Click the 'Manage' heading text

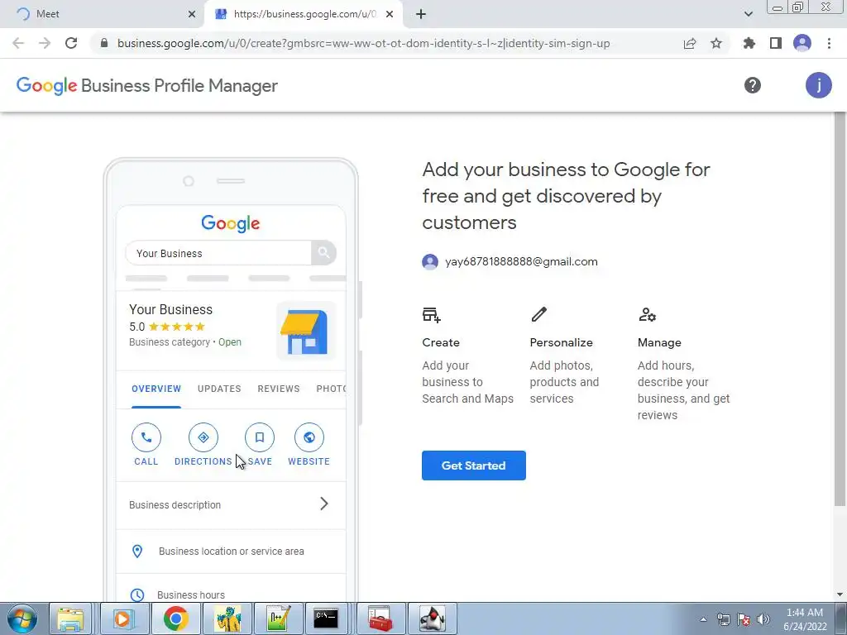(x=659, y=342)
